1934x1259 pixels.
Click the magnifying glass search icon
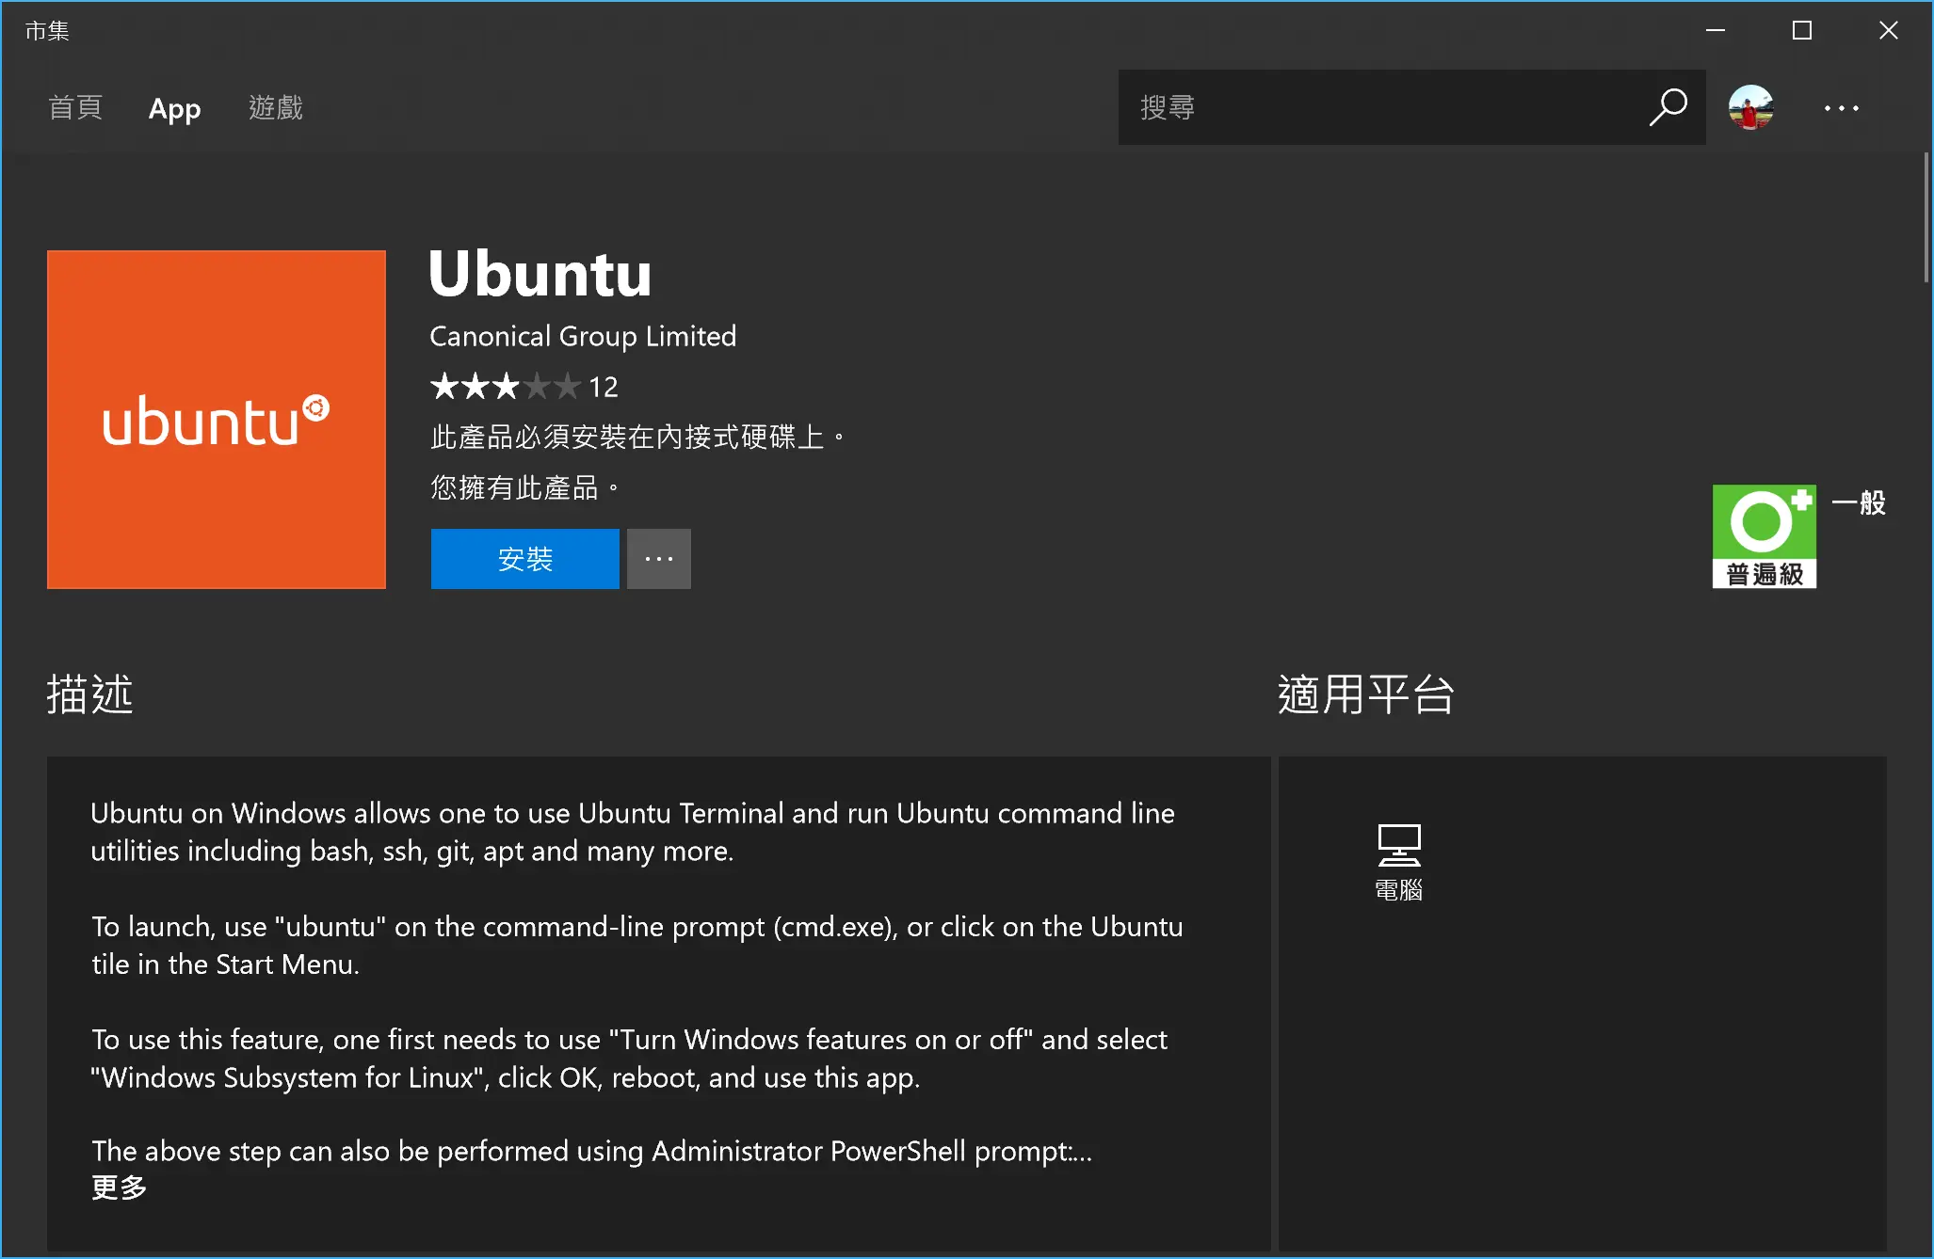click(x=1668, y=107)
